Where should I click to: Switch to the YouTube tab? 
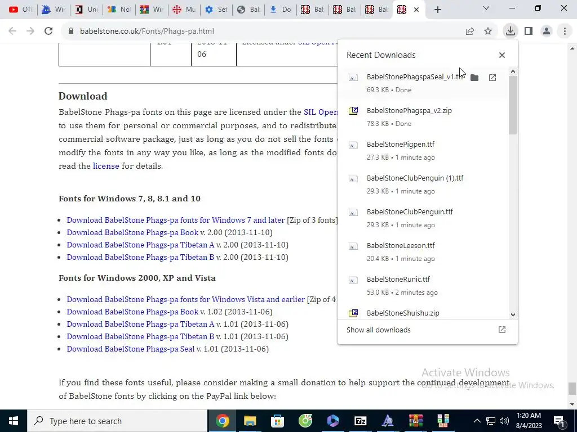(20, 10)
